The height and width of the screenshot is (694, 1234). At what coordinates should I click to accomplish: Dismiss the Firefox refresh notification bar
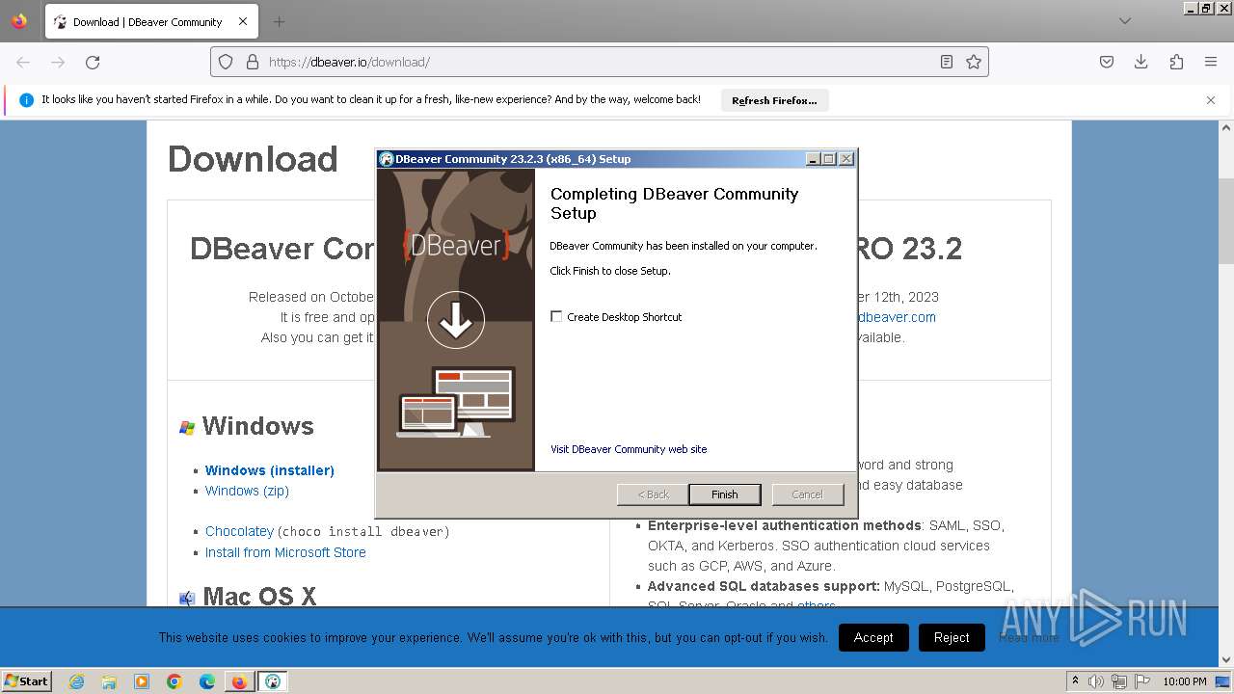pyautogui.click(x=1211, y=100)
